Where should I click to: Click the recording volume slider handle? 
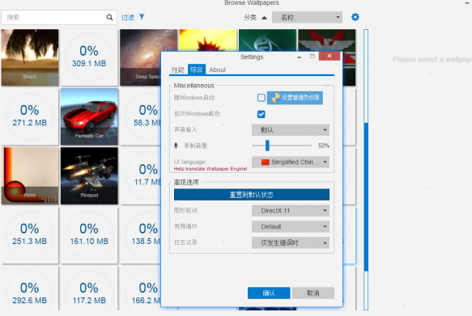[267, 145]
